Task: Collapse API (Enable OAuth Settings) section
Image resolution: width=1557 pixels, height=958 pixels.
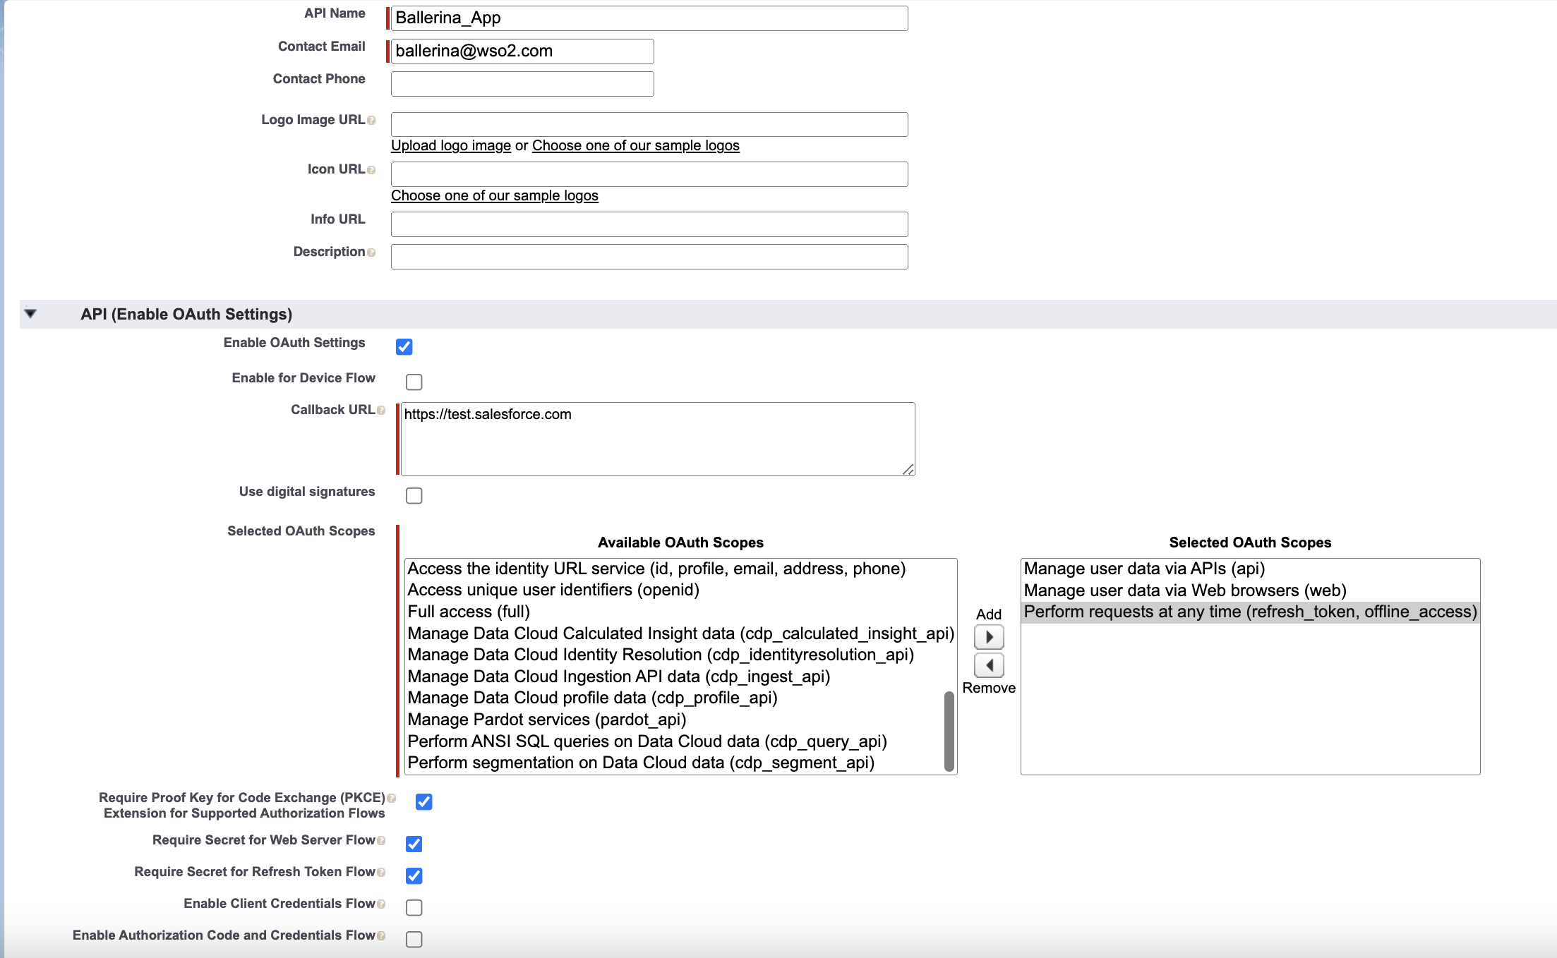Action: point(30,313)
